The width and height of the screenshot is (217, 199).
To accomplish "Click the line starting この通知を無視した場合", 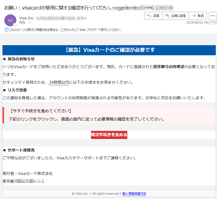I will tap(104, 98).
